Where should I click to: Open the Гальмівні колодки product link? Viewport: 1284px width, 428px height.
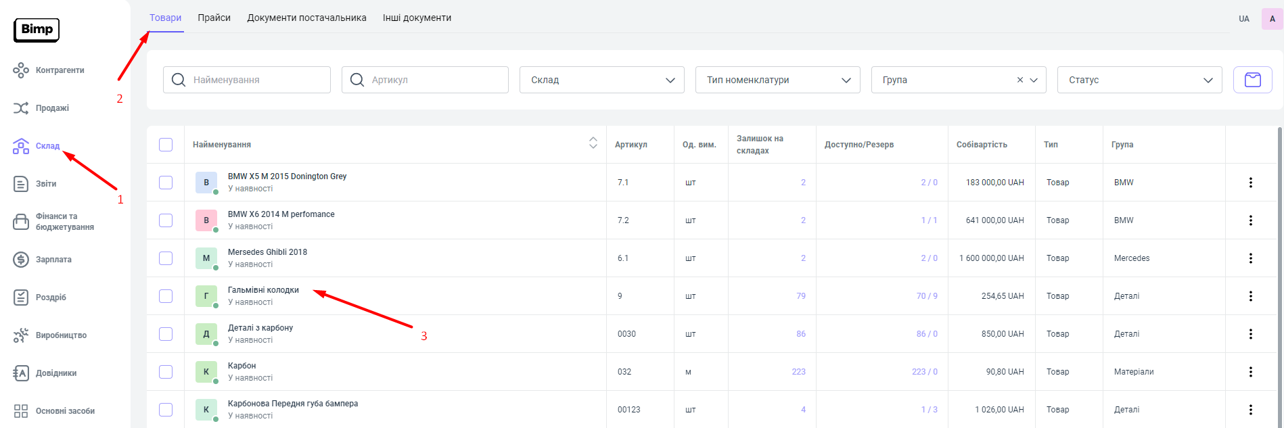click(263, 290)
